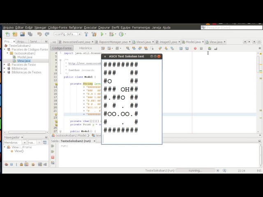
Task: Click the Re-run green arrows icon in Saída
Action: click(x=53, y=146)
